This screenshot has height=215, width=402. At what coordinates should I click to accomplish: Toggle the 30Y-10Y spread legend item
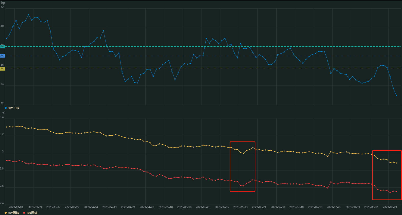pos(13,108)
